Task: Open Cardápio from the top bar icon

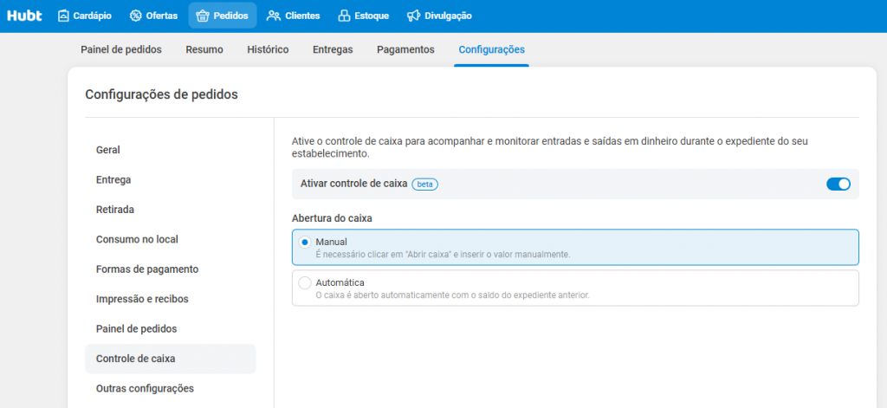Action: tap(64, 16)
